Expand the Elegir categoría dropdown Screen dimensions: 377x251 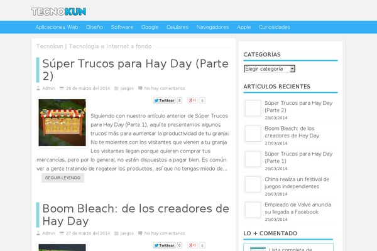pos(270,68)
